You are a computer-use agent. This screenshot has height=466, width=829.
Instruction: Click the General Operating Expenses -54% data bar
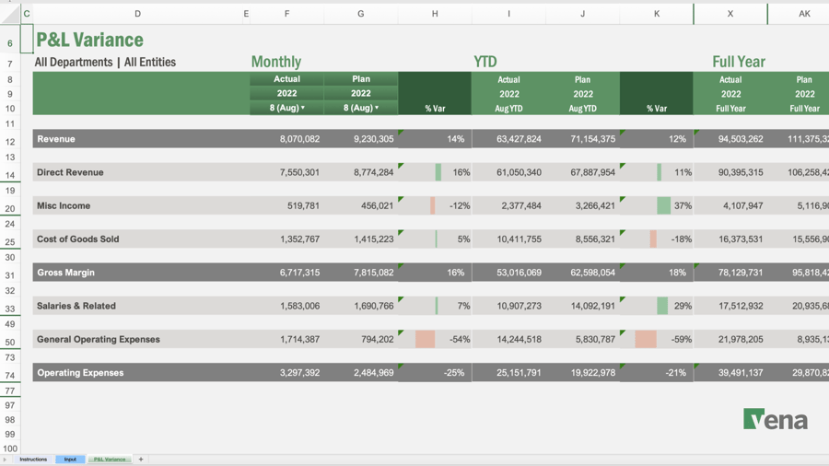(425, 339)
